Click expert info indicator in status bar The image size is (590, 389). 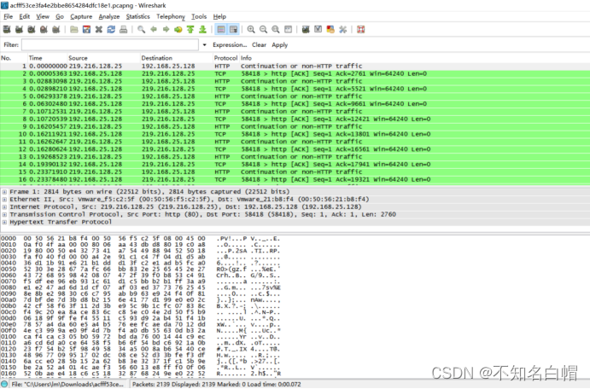[4, 384]
